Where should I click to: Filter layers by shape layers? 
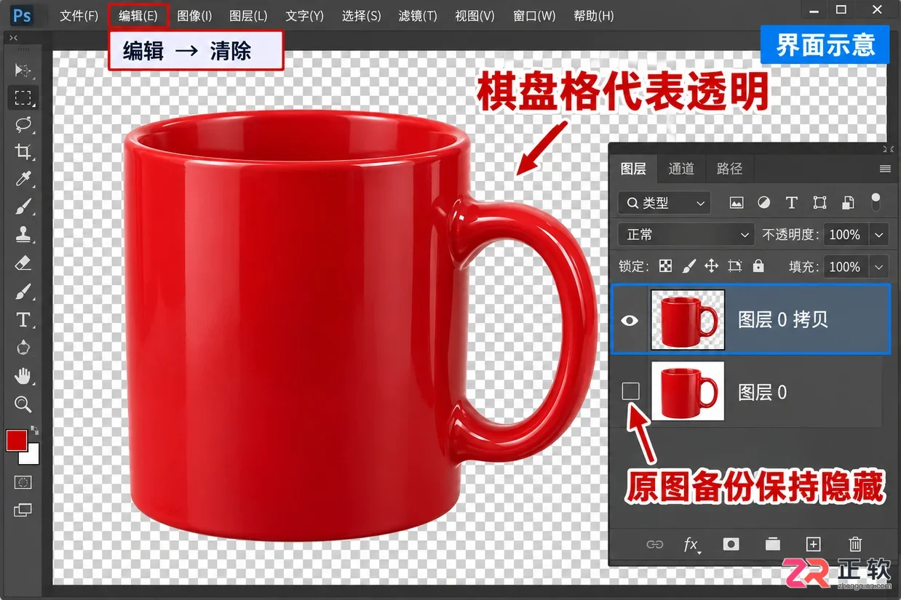pos(819,203)
